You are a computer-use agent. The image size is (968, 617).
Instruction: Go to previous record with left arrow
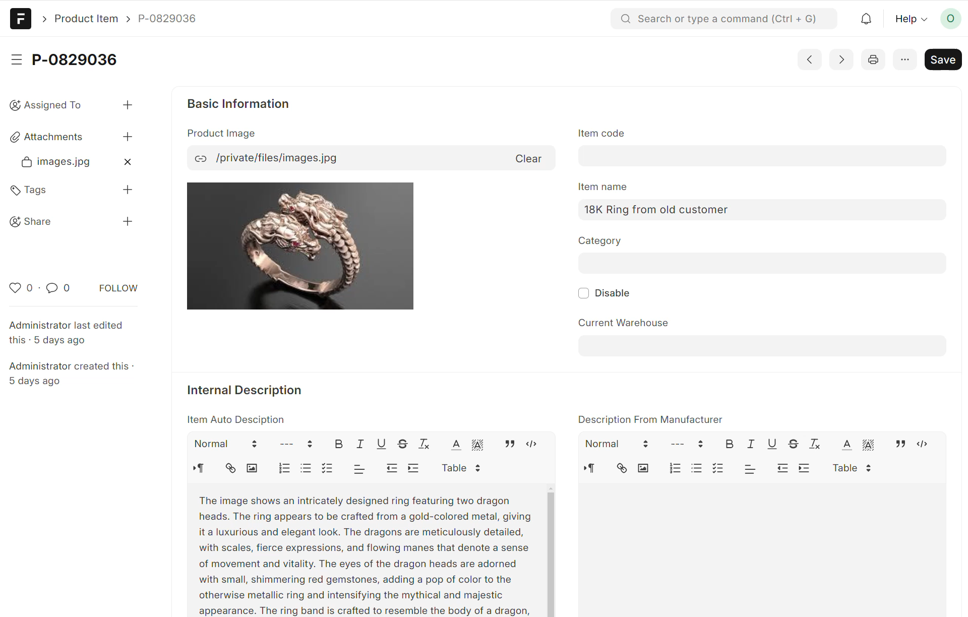809,59
